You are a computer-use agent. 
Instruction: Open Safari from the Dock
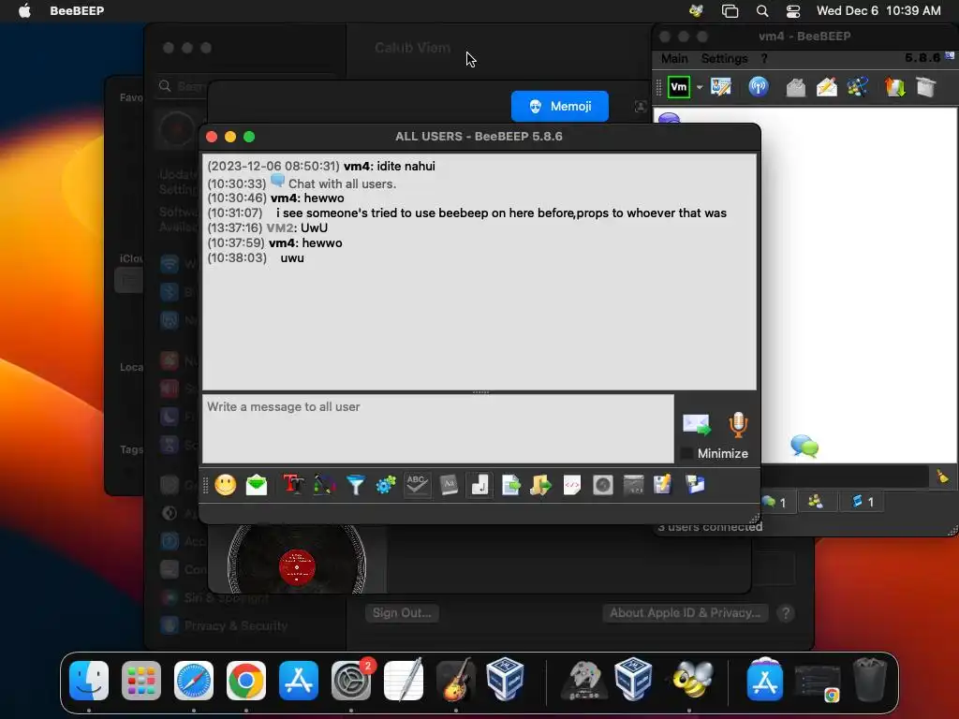194,680
